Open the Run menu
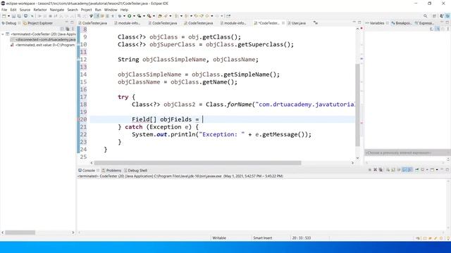This screenshot has width=451, height=253. 98,10
